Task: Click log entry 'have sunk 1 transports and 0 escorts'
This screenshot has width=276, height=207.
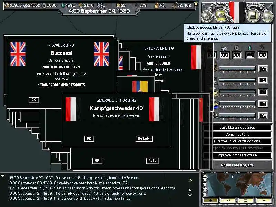Action: point(92,188)
